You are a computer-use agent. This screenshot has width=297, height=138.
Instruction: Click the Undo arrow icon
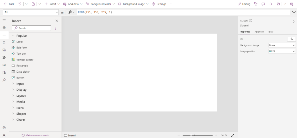tap(20, 4)
